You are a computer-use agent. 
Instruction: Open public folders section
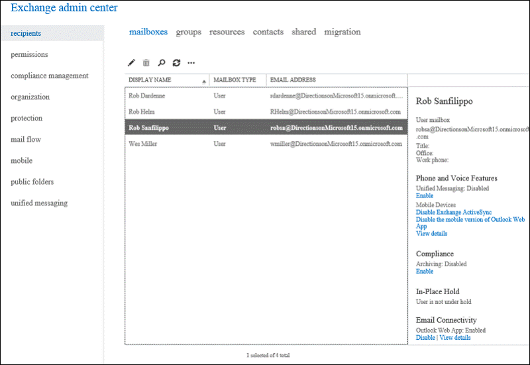pyautogui.click(x=32, y=182)
